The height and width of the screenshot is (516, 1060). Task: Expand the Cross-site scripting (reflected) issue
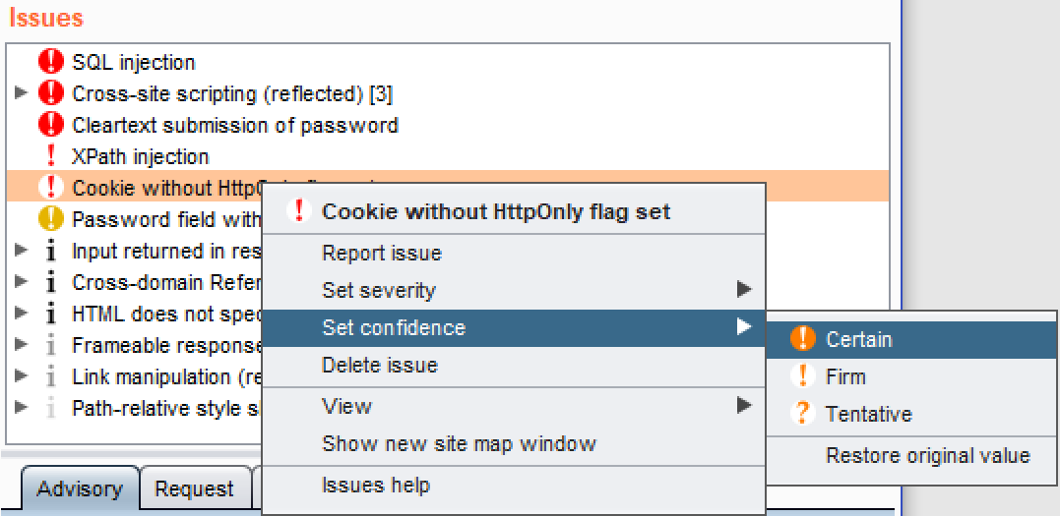point(21,94)
